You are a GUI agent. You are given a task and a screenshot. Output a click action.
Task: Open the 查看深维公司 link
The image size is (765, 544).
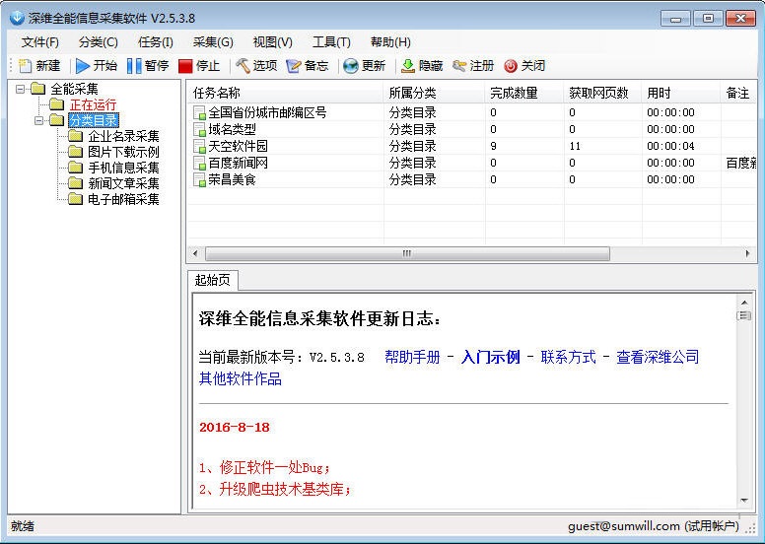click(x=658, y=357)
